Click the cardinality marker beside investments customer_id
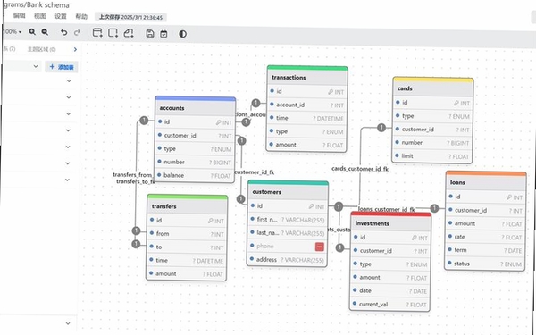 pyautogui.click(x=339, y=247)
